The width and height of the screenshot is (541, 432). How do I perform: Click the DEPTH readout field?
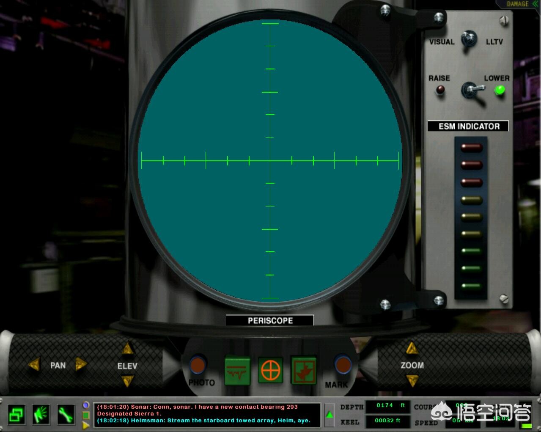click(388, 406)
